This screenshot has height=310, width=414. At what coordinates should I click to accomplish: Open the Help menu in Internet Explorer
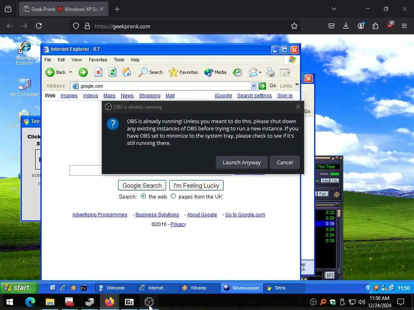coord(135,60)
